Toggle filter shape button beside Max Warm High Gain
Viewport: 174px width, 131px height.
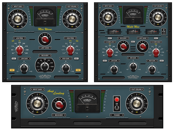pos(76,58)
